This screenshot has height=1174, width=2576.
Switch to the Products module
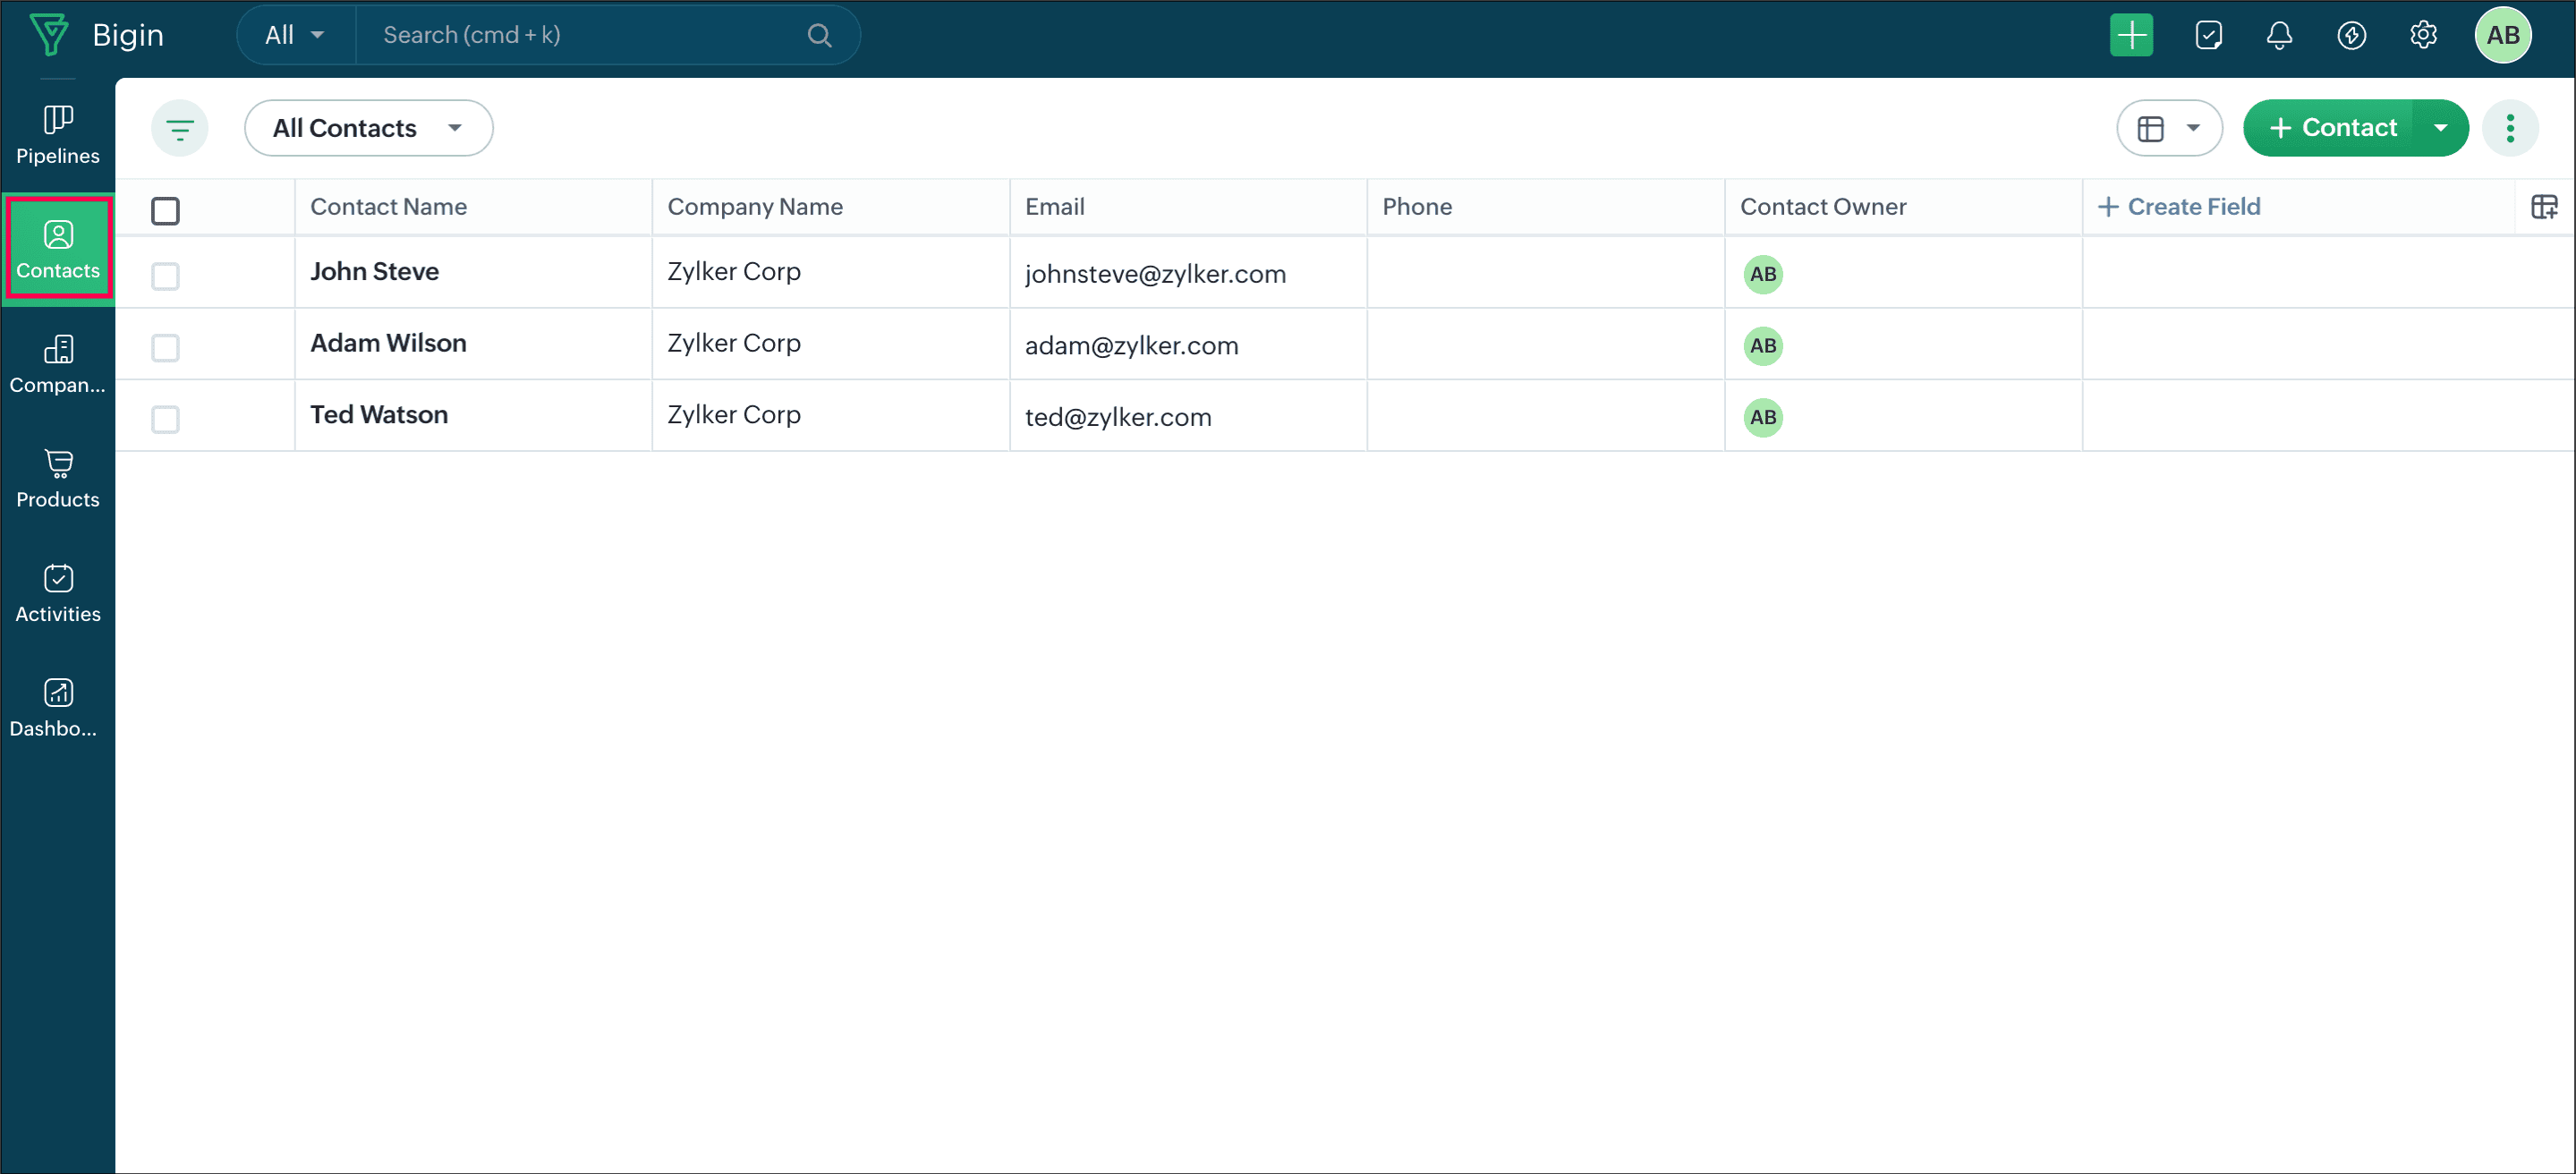pyautogui.click(x=58, y=479)
